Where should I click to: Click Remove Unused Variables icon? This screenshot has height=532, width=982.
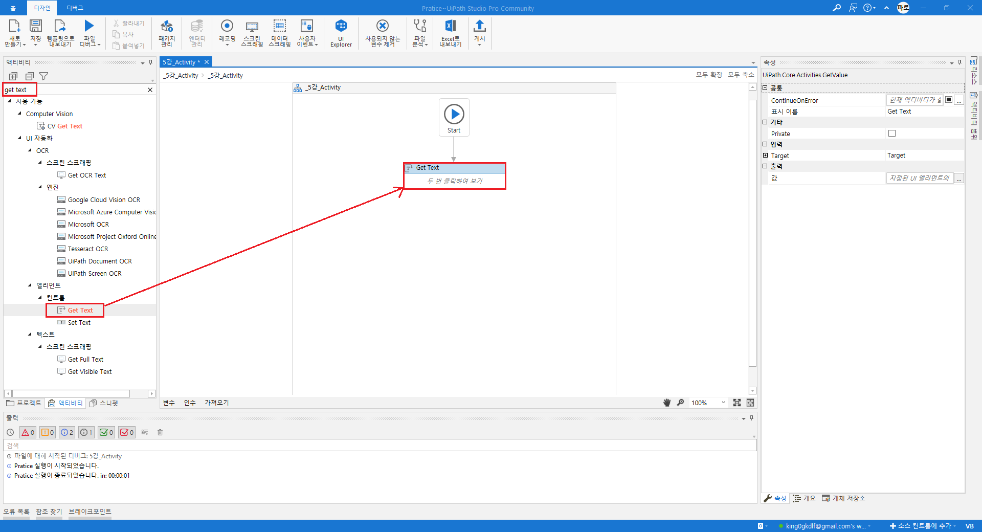pyautogui.click(x=383, y=26)
